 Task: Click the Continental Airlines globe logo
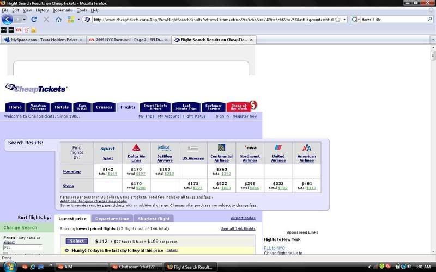[221, 147]
